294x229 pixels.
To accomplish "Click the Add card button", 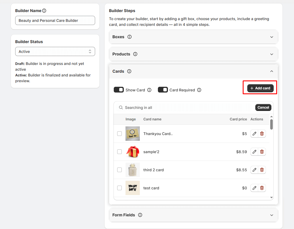I will tap(260, 88).
